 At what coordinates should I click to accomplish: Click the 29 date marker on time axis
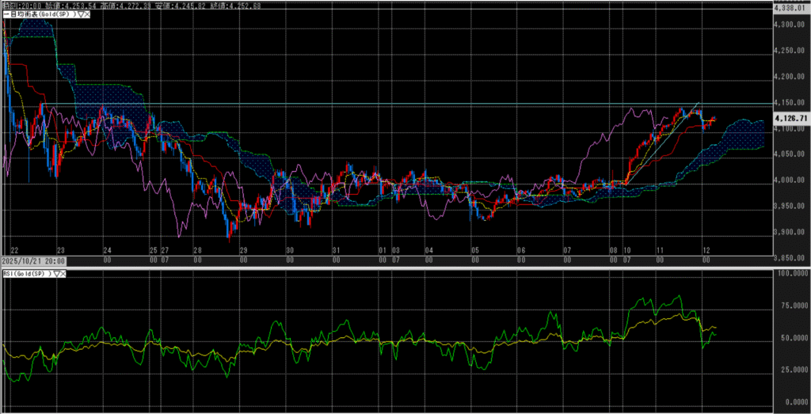[243, 249]
